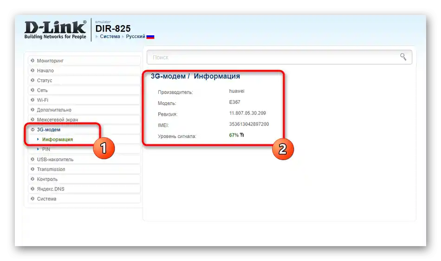Screen dimensions: 441x261
Task: Open the Яндекс.DNS menu section
Action: (x=84, y=189)
